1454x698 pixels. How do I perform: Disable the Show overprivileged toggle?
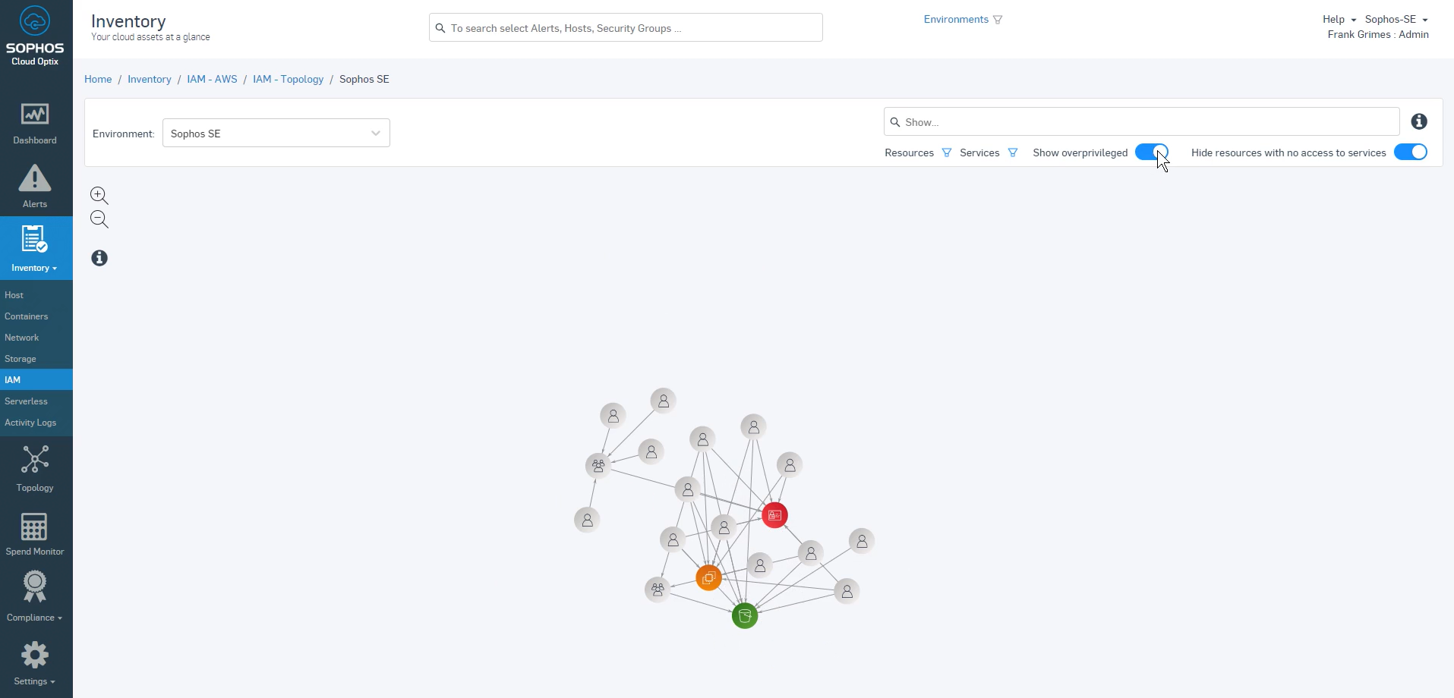tap(1151, 152)
